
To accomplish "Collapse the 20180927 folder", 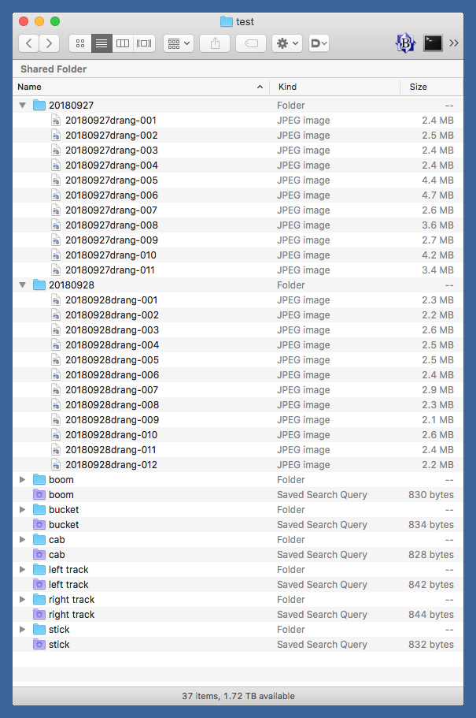I will (23, 106).
